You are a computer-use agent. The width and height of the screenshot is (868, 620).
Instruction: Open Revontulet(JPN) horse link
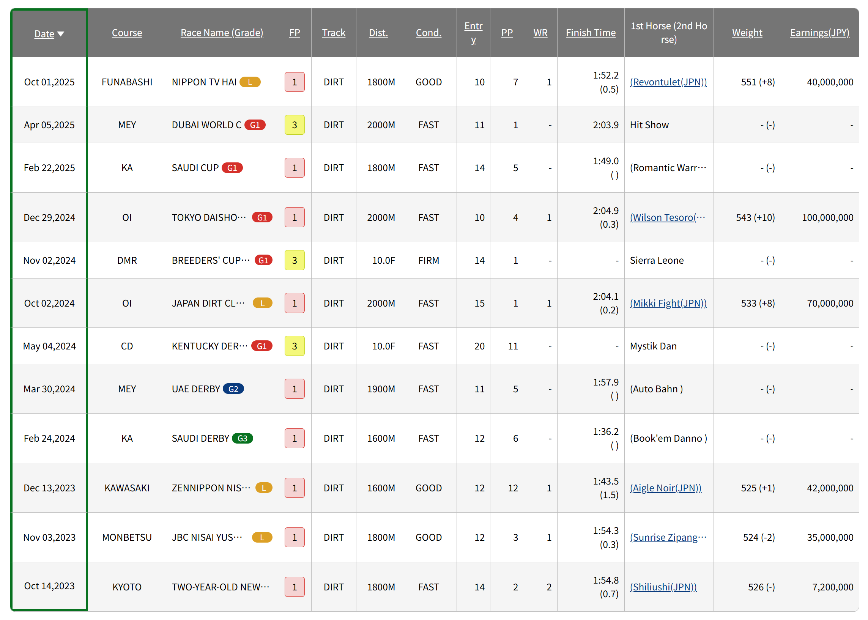(x=668, y=82)
